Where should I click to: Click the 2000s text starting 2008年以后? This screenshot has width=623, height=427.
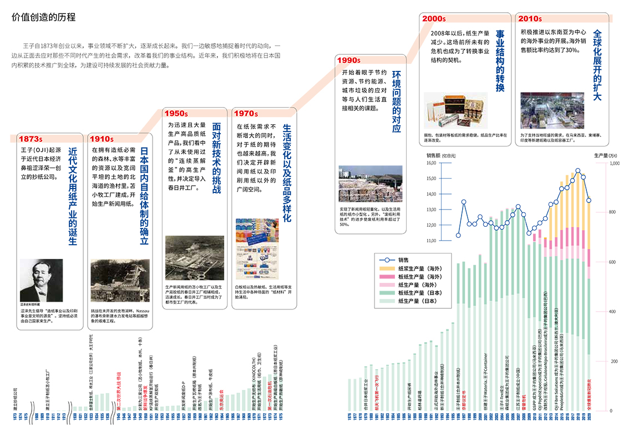click(460, 47)
